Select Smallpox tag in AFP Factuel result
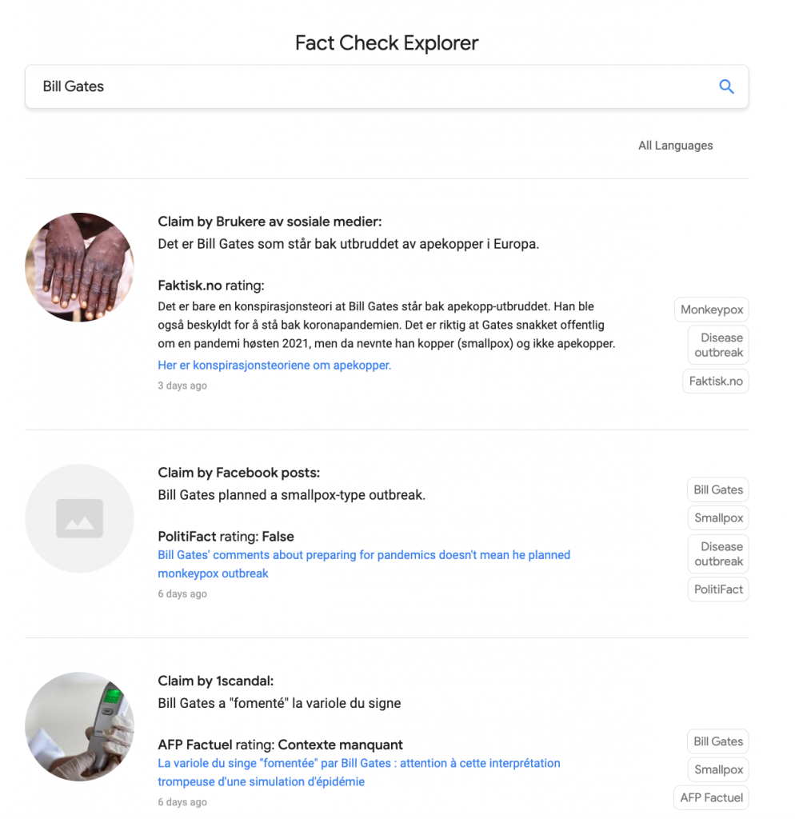This screenshot has width=795, height=819. coord(718,769)
